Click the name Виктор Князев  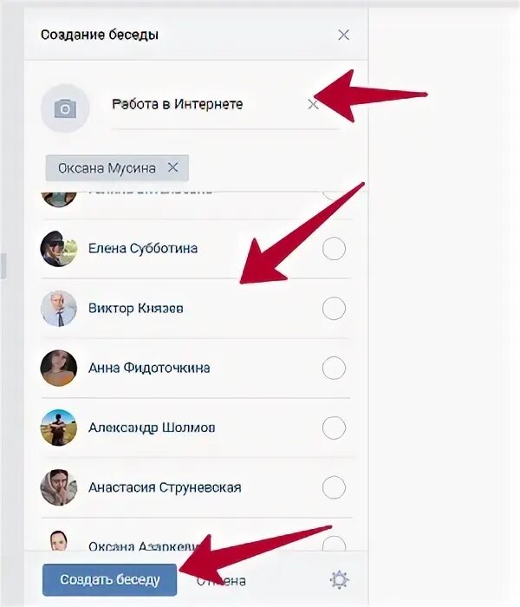coord(136,309)
